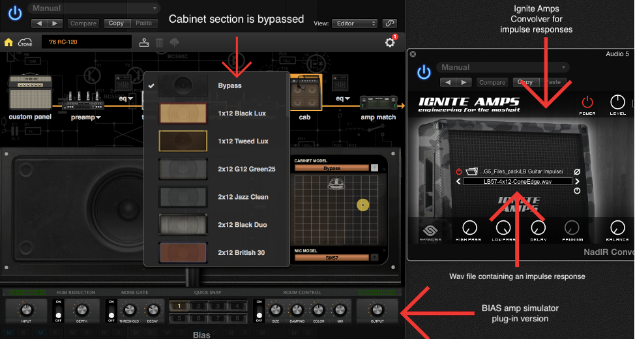
Task: Click next preset arrow in BIAS header
Action: 55,23
